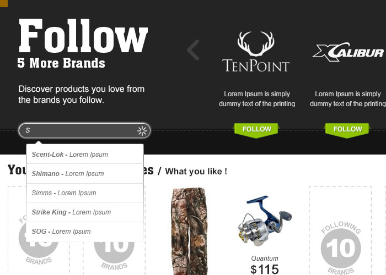
Task: Follow the TenPoint brand
Action: pos(256,130)
